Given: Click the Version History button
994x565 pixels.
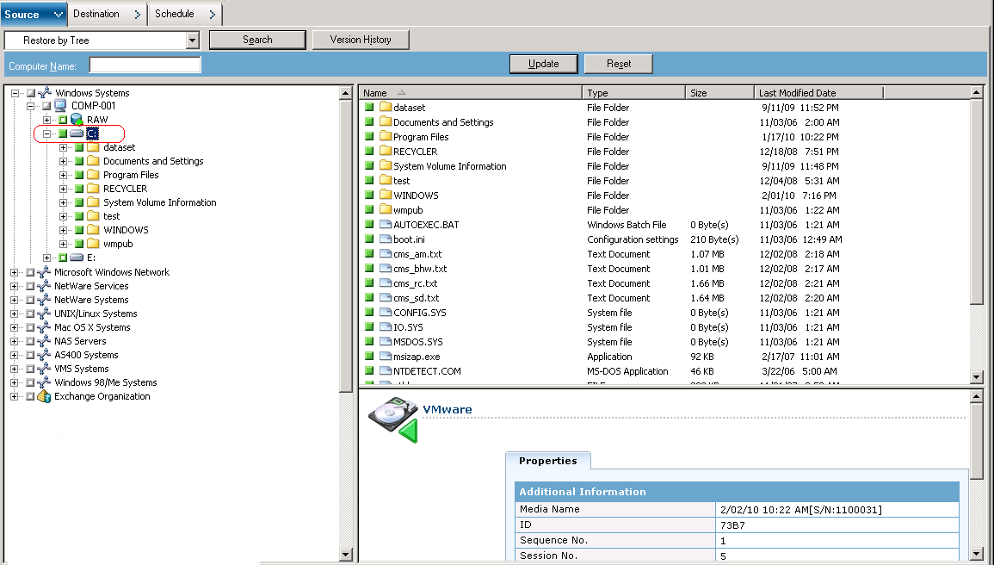Looking at the screenshot, I should [x=360, y=40].
